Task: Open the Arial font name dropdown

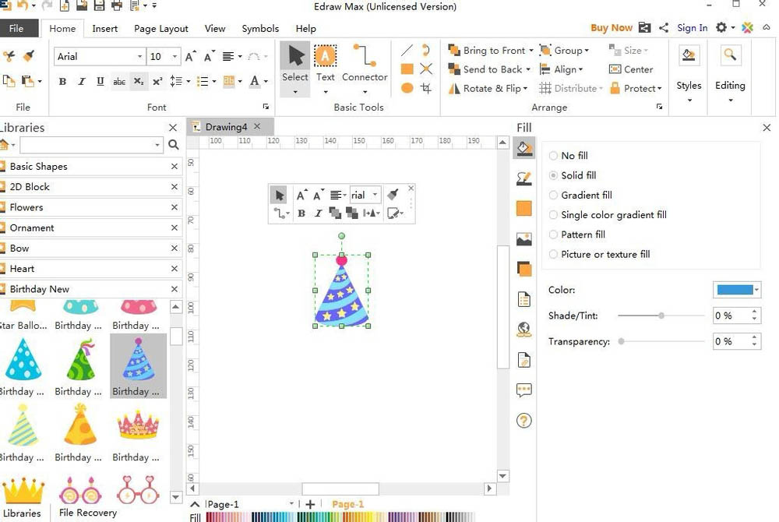Action: click(140, 57)
